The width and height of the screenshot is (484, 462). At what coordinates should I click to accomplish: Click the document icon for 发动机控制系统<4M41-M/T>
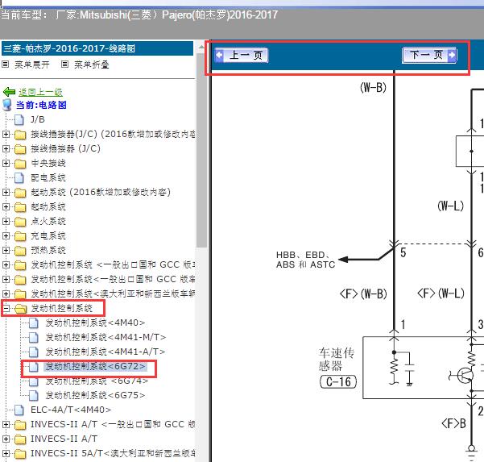click(x=34, y=338)
